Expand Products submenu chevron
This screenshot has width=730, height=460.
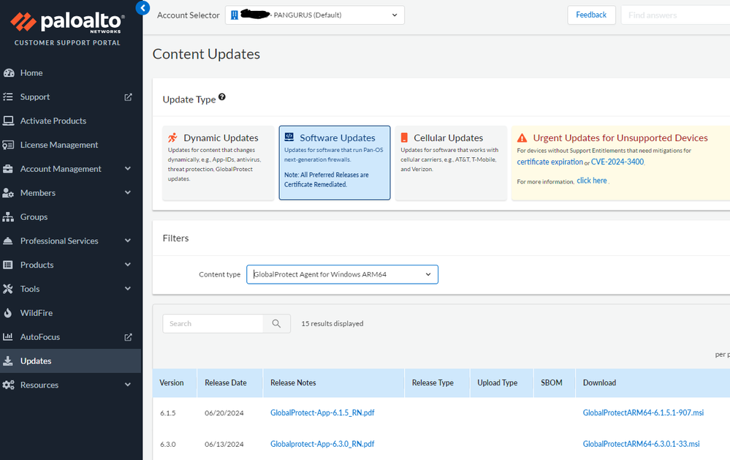(x=128, y=265)
